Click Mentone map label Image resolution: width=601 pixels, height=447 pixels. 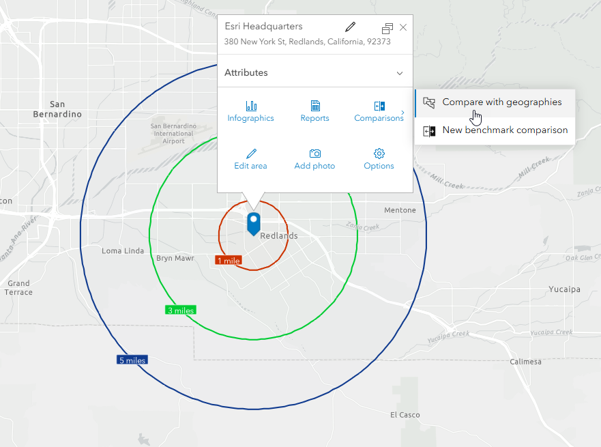click(400, 210)
